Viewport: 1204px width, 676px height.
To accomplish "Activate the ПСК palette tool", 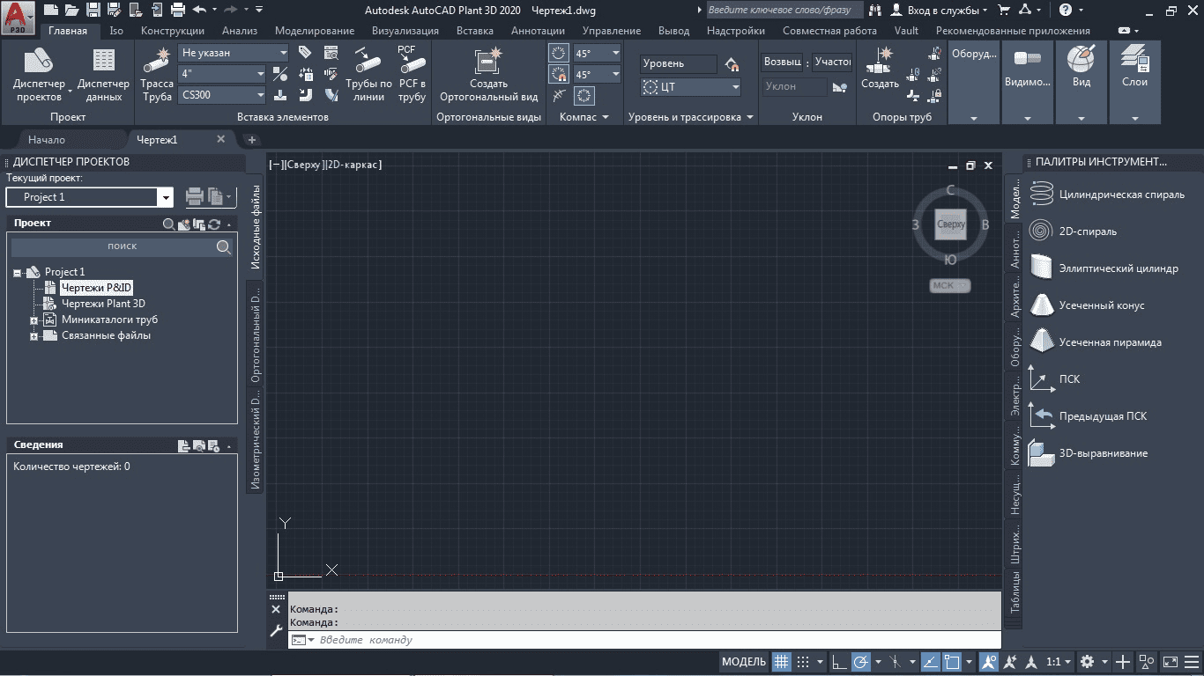I will (1055, 379).
